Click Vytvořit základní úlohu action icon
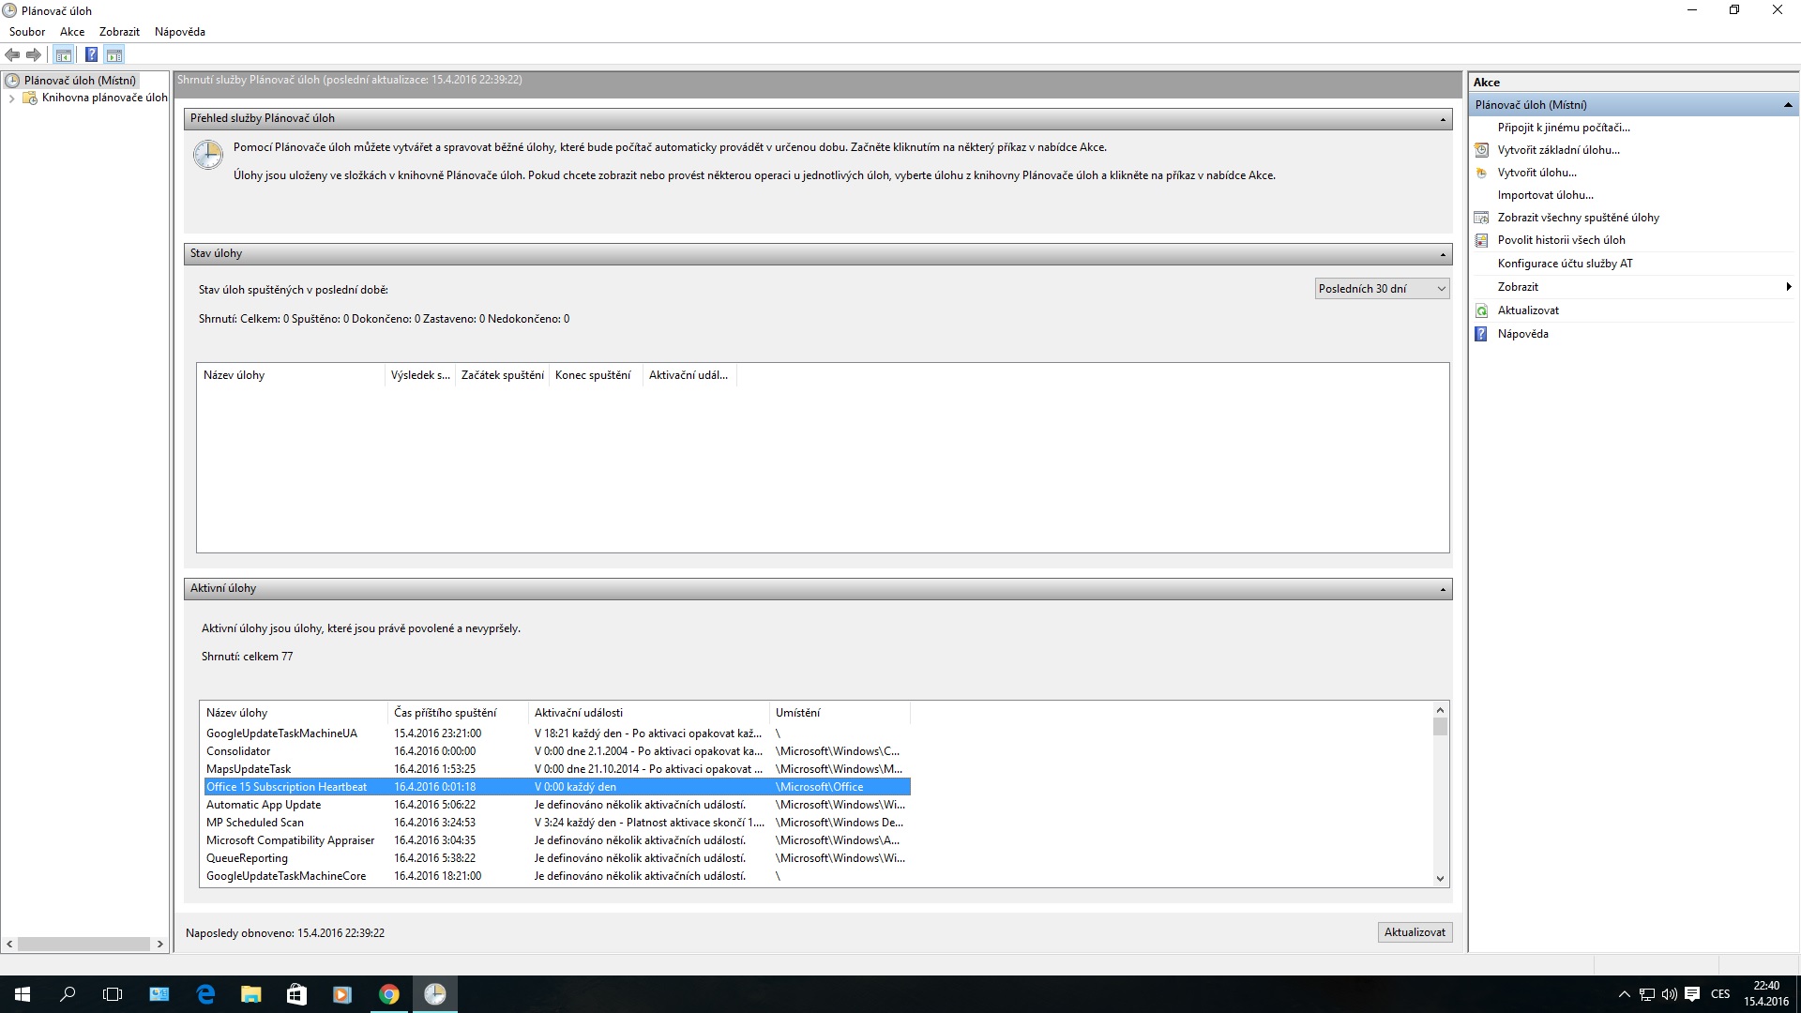 (x=1481, y=150)
